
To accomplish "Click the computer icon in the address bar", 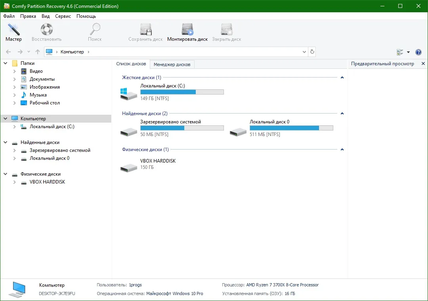I will (x=49, y=52).
